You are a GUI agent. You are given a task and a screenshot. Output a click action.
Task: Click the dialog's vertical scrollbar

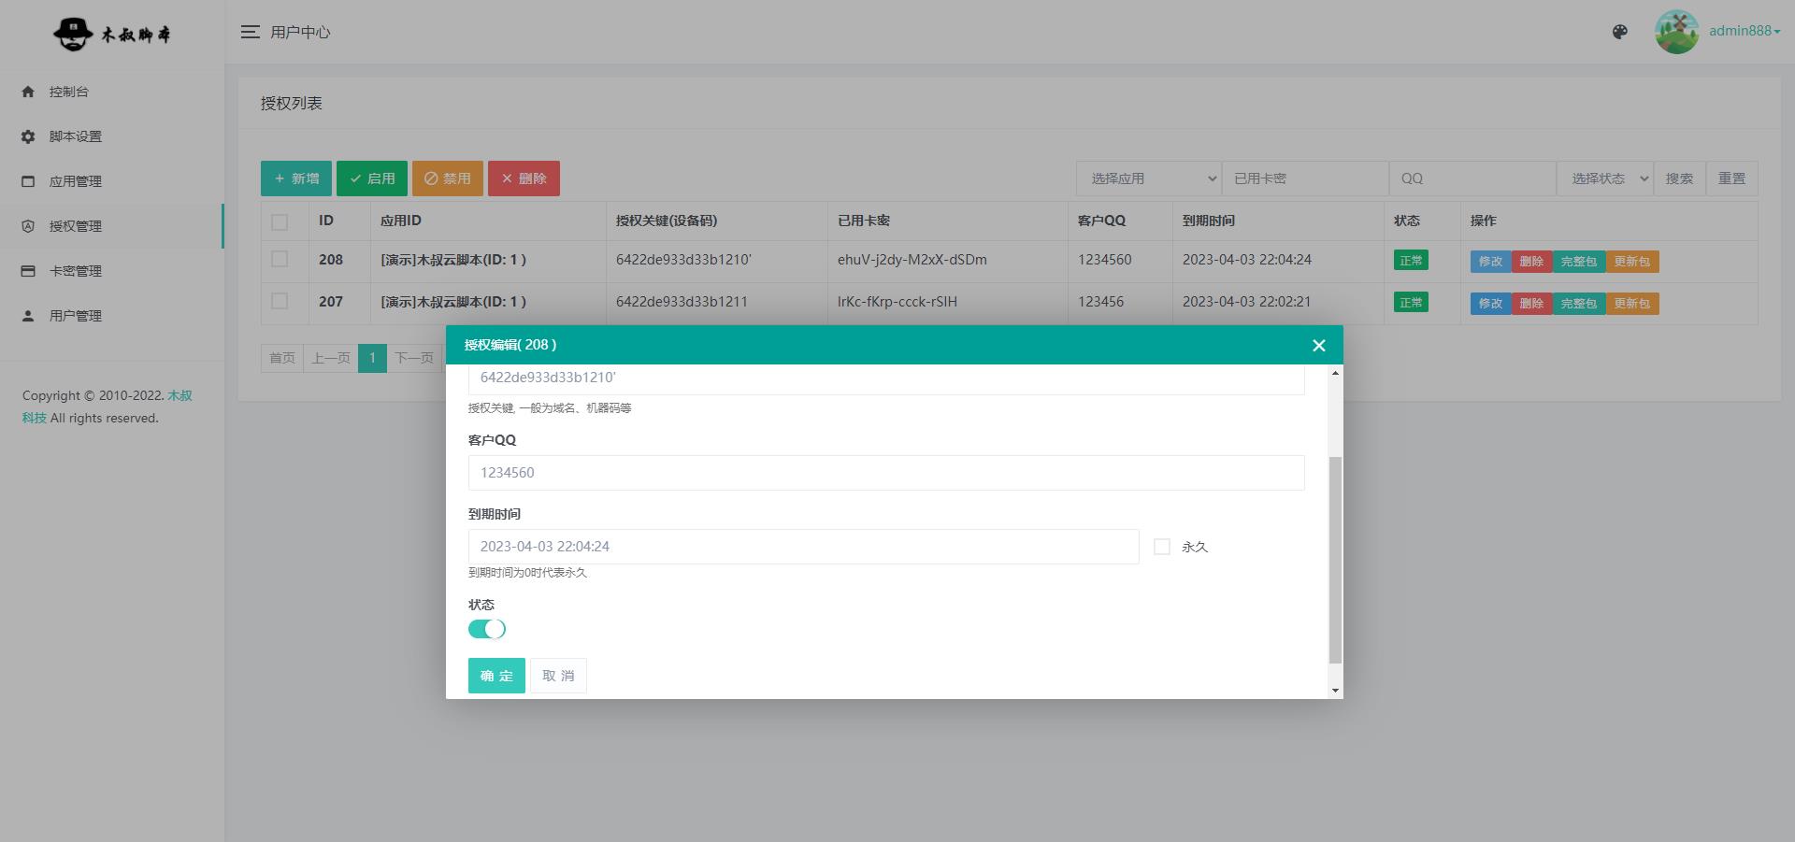tap(1335, 561)
